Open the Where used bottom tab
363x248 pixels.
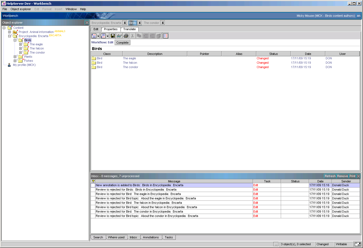[x=116, y=237]
